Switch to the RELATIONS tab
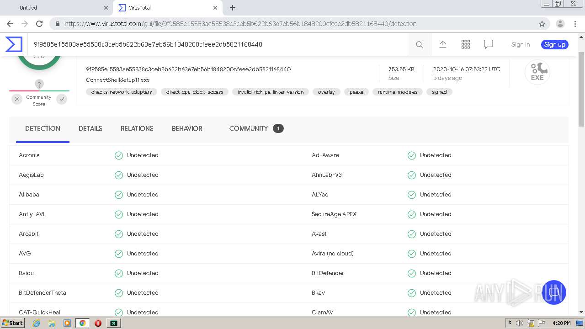Viewport: 585px width, 329px height. [137, 128]
